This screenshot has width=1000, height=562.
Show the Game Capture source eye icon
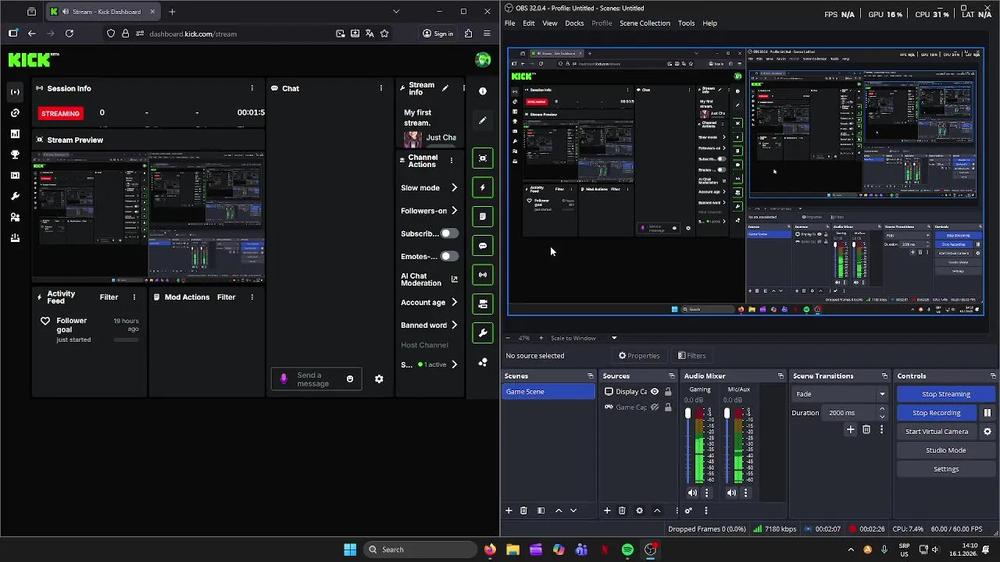pos(655,407)
